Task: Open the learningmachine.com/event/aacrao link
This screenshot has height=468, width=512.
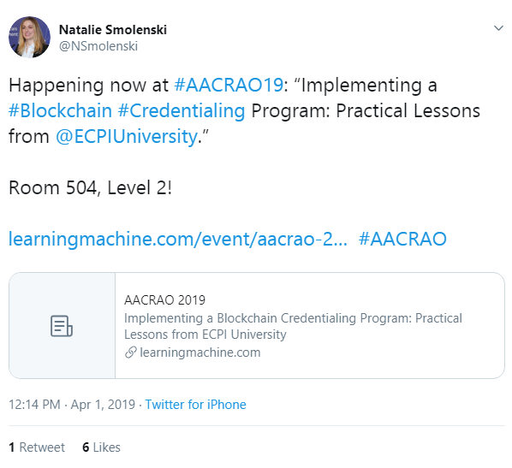Action: 178,239
